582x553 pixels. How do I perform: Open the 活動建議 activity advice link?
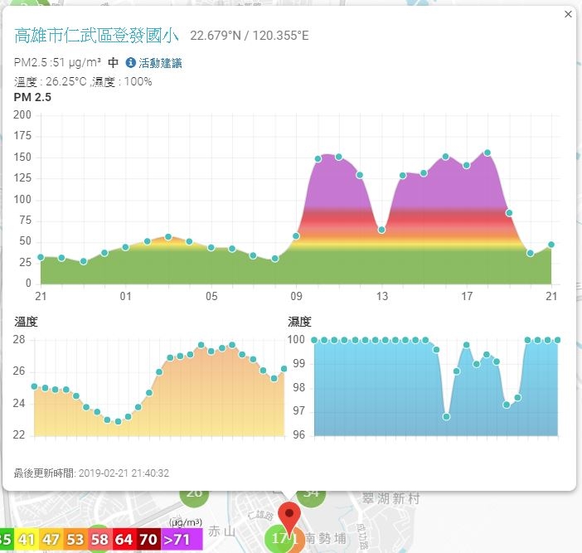[160, 63]
